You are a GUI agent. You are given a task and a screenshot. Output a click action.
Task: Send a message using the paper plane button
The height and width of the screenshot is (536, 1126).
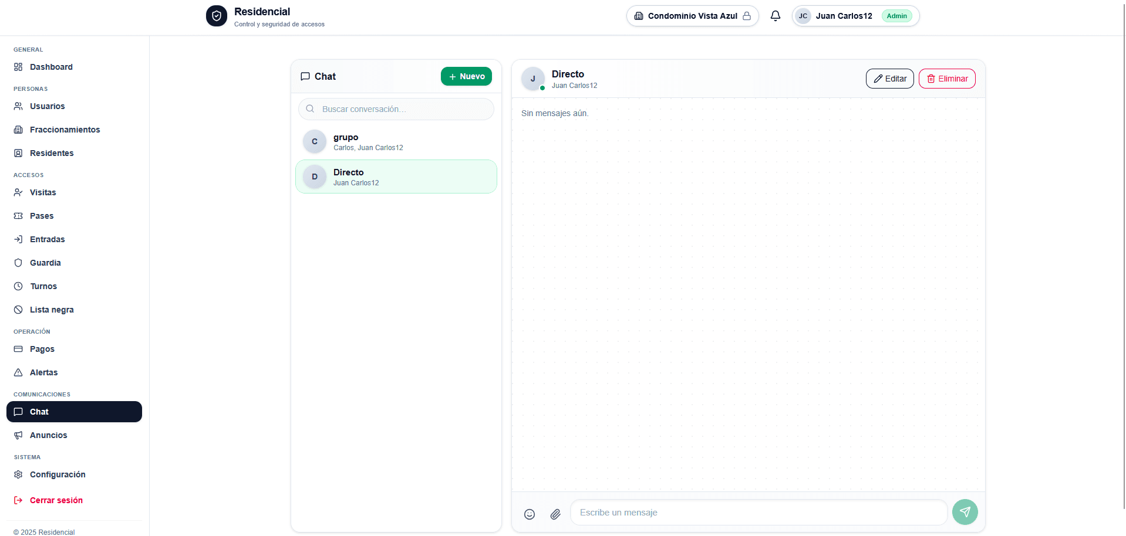(x=965, y=511)
